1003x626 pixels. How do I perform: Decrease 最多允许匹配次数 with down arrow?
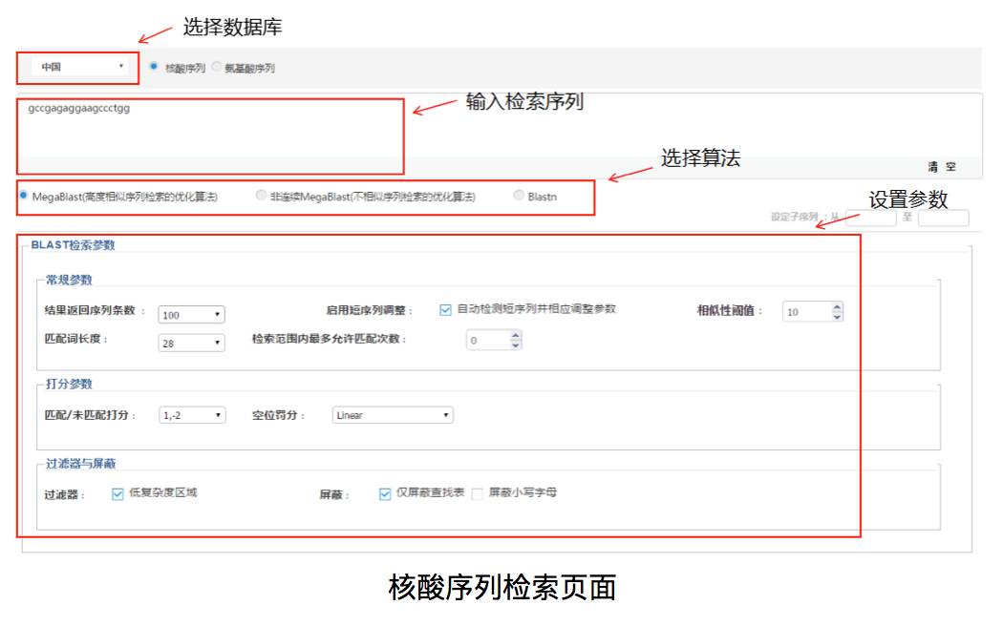516,344
